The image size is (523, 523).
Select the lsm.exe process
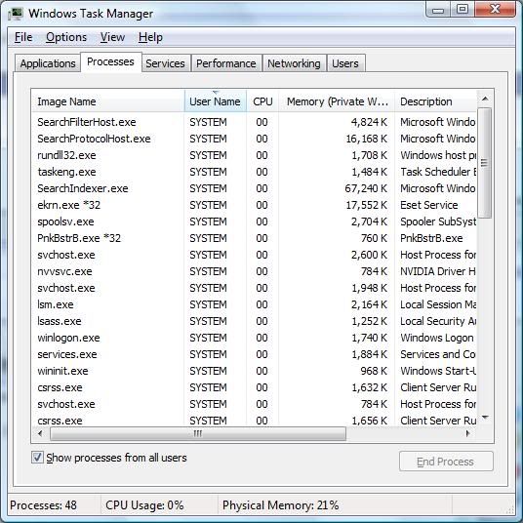point(254,304)
